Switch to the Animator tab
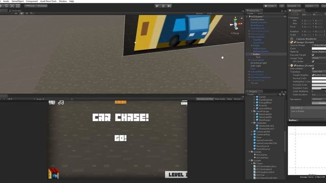The image size is (326, 183). [15, 11]
